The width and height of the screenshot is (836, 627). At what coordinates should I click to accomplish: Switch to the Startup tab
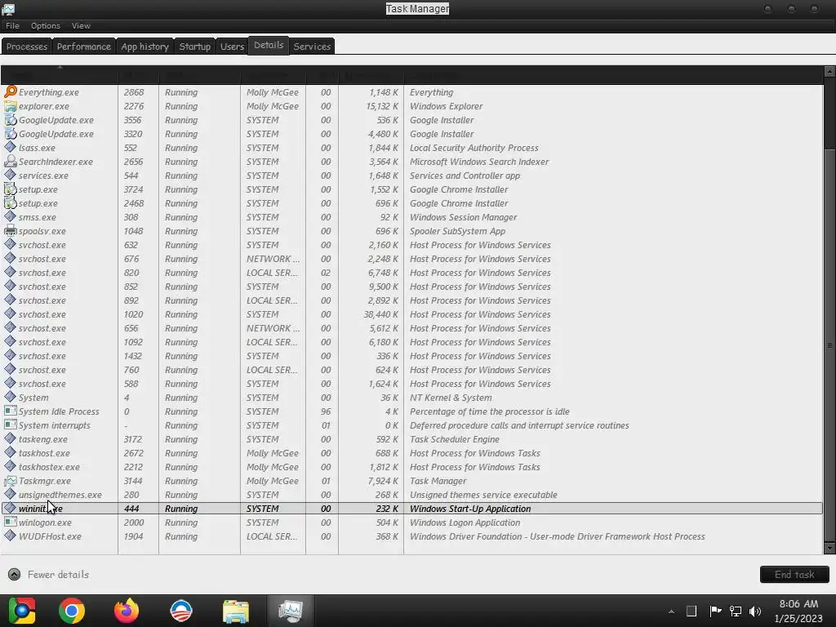pos(194,47)
